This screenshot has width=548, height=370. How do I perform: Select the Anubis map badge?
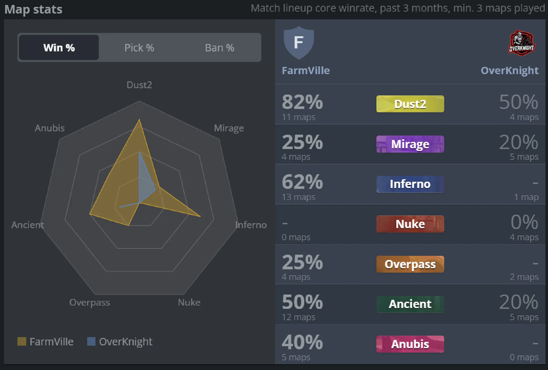(x=410, y=344)
